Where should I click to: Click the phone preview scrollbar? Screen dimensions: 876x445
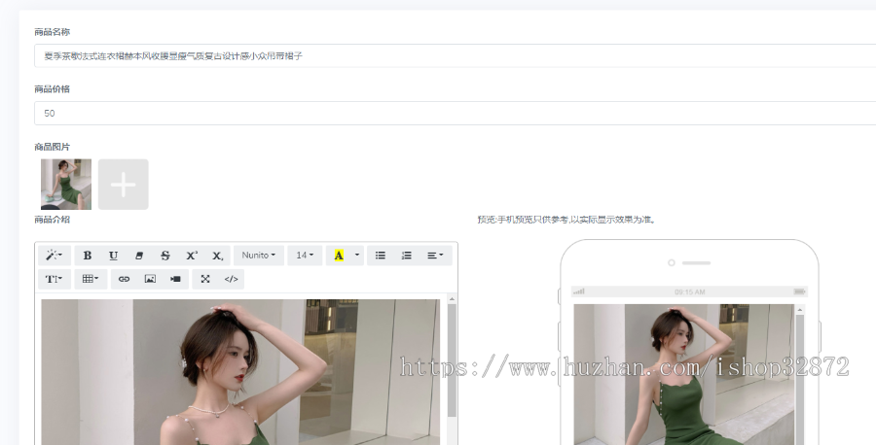(799, 379)
